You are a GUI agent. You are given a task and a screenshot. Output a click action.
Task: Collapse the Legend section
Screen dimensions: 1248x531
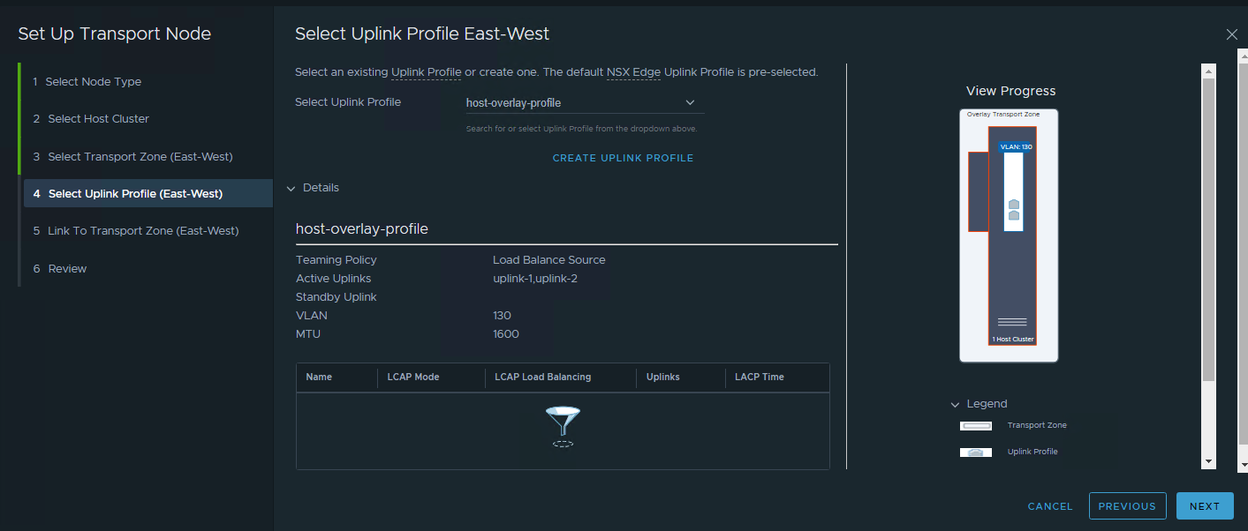point(955,404)
